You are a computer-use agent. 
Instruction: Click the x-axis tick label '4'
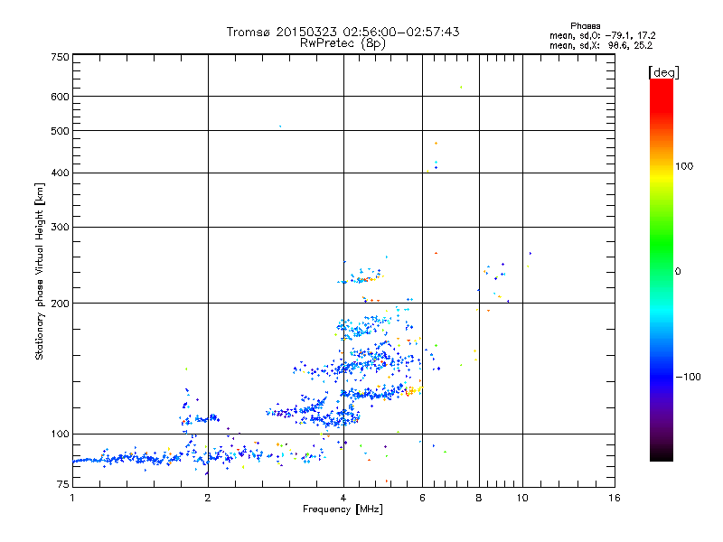pyautogui.click(x=343, y=498)
